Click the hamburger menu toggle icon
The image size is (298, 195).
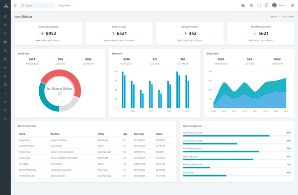15,5
